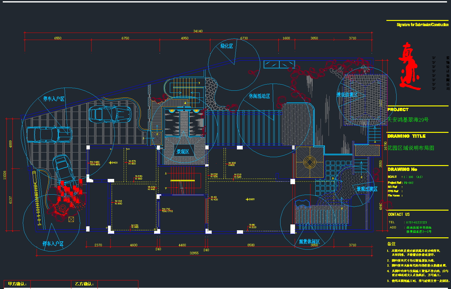Click the 景观过渡区 label

point(367,189)
